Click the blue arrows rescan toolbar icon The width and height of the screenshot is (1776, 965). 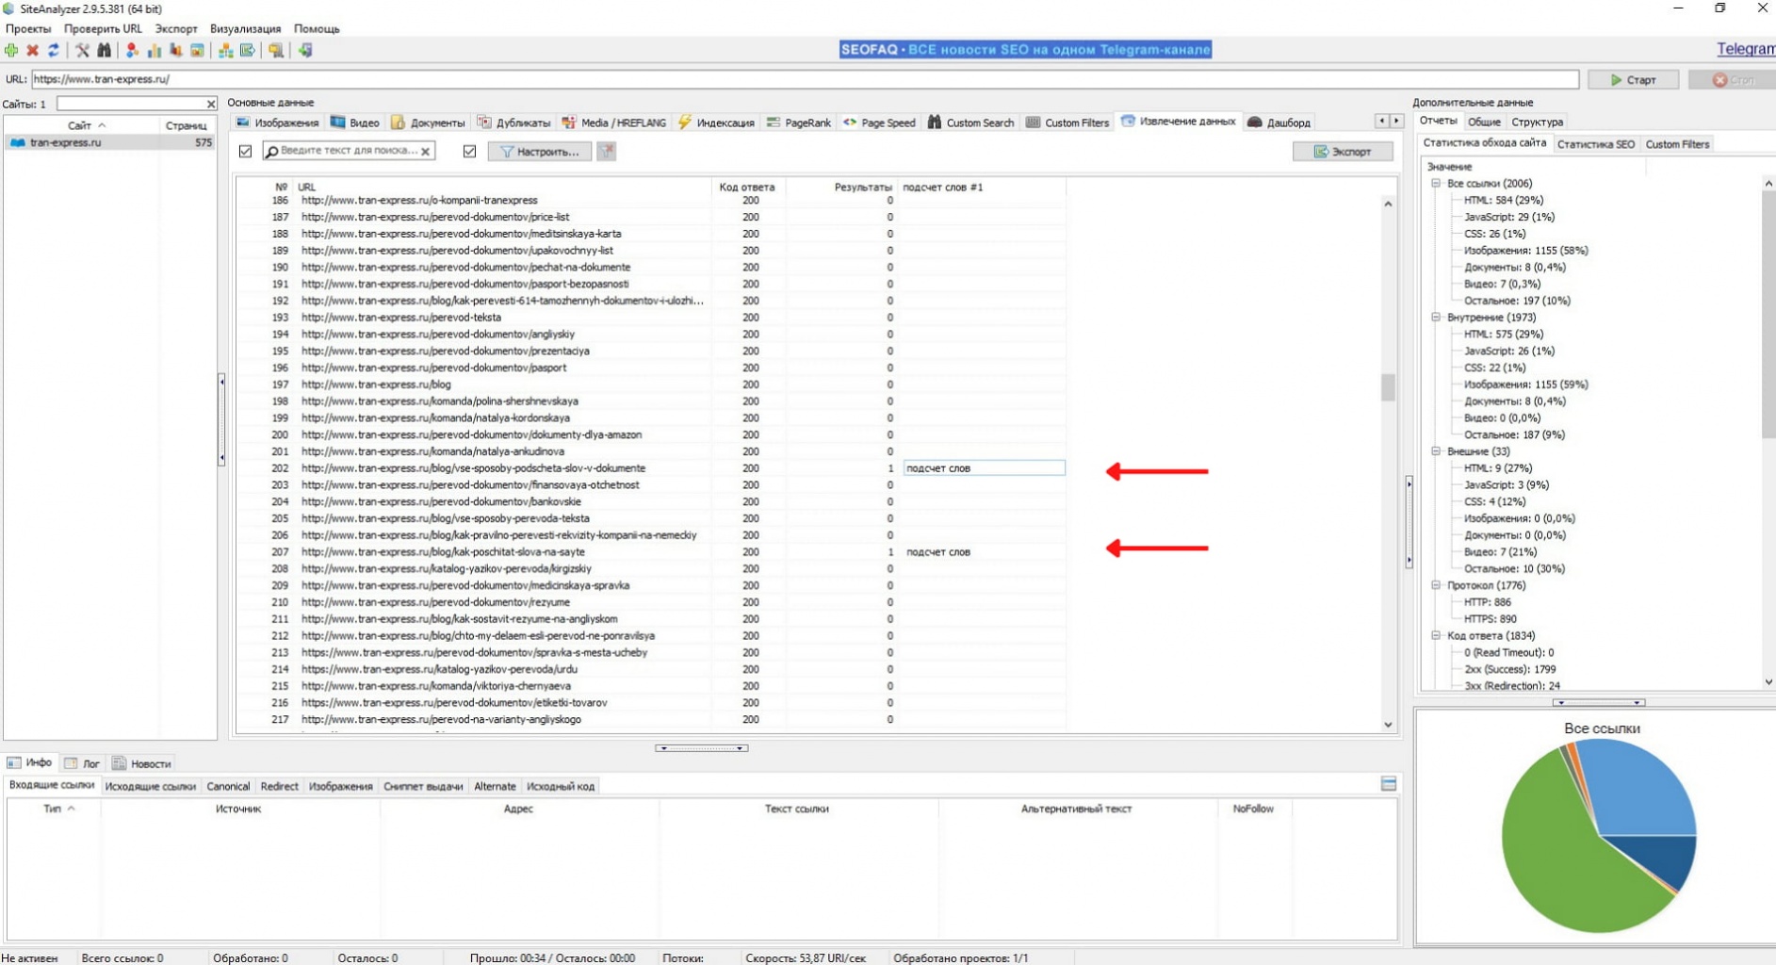click(54, 51)
